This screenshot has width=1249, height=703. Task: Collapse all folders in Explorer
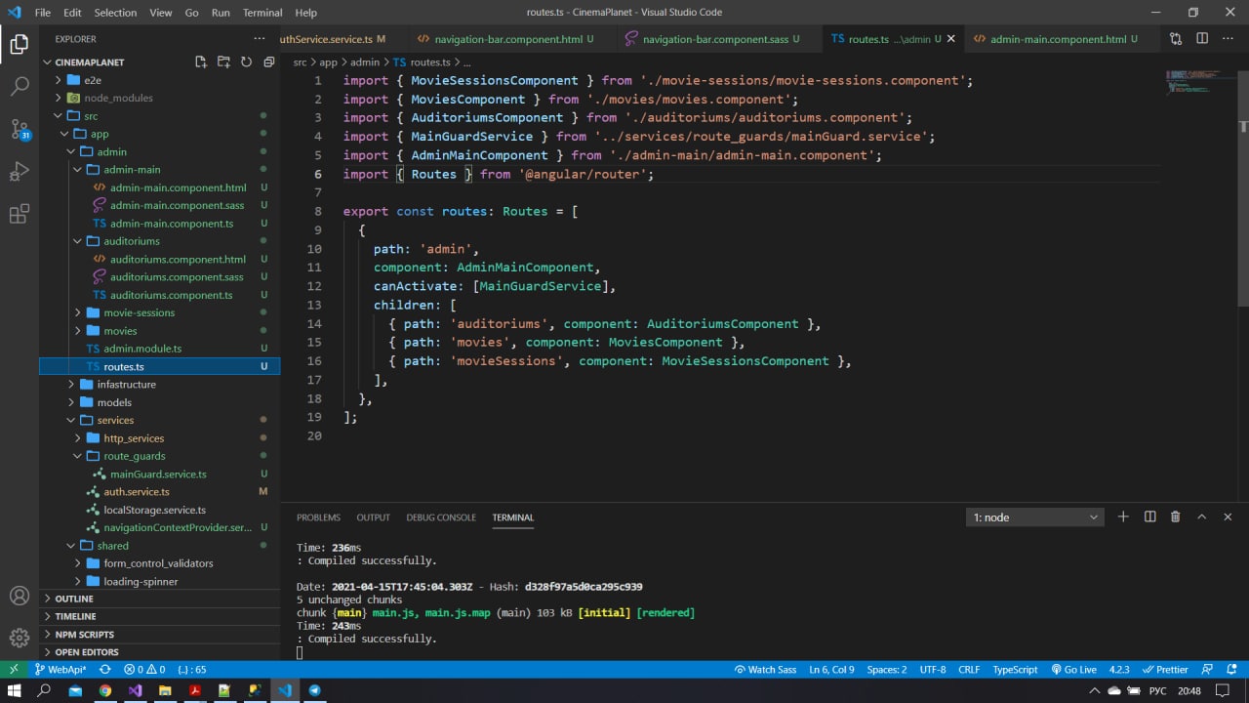(268, 62)
